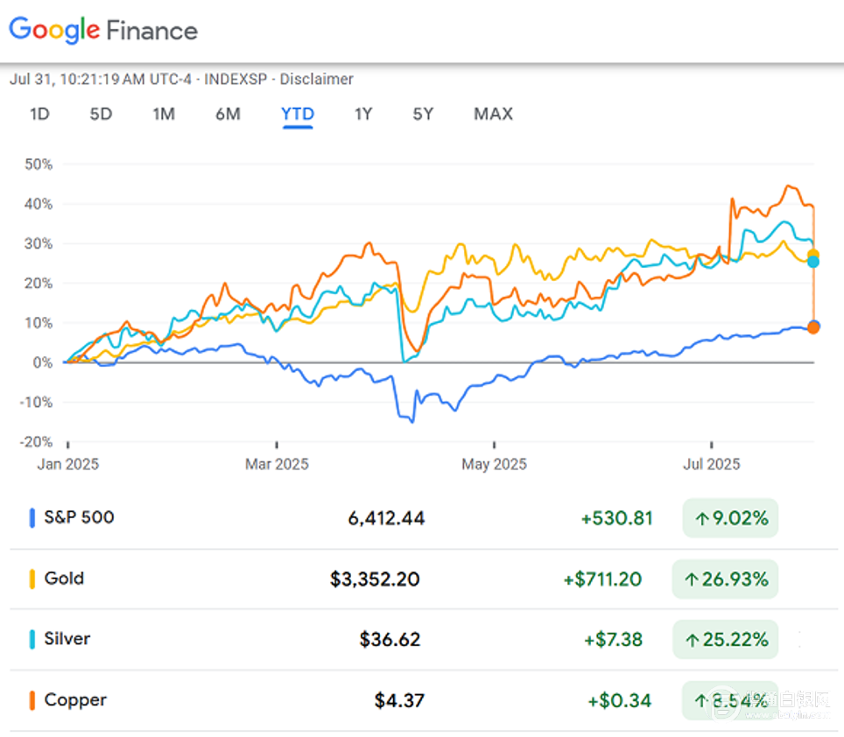
Task: Click the Jan 2025 axis label
Action: click(67, 464)
